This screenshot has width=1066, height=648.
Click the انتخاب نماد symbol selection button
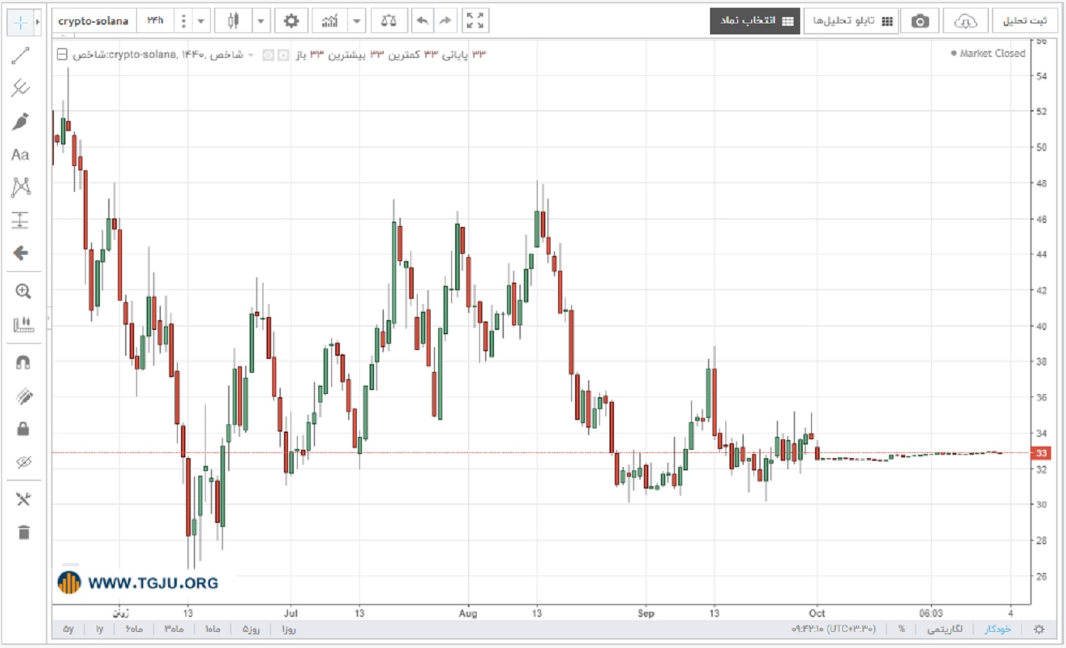pos(755,21)
